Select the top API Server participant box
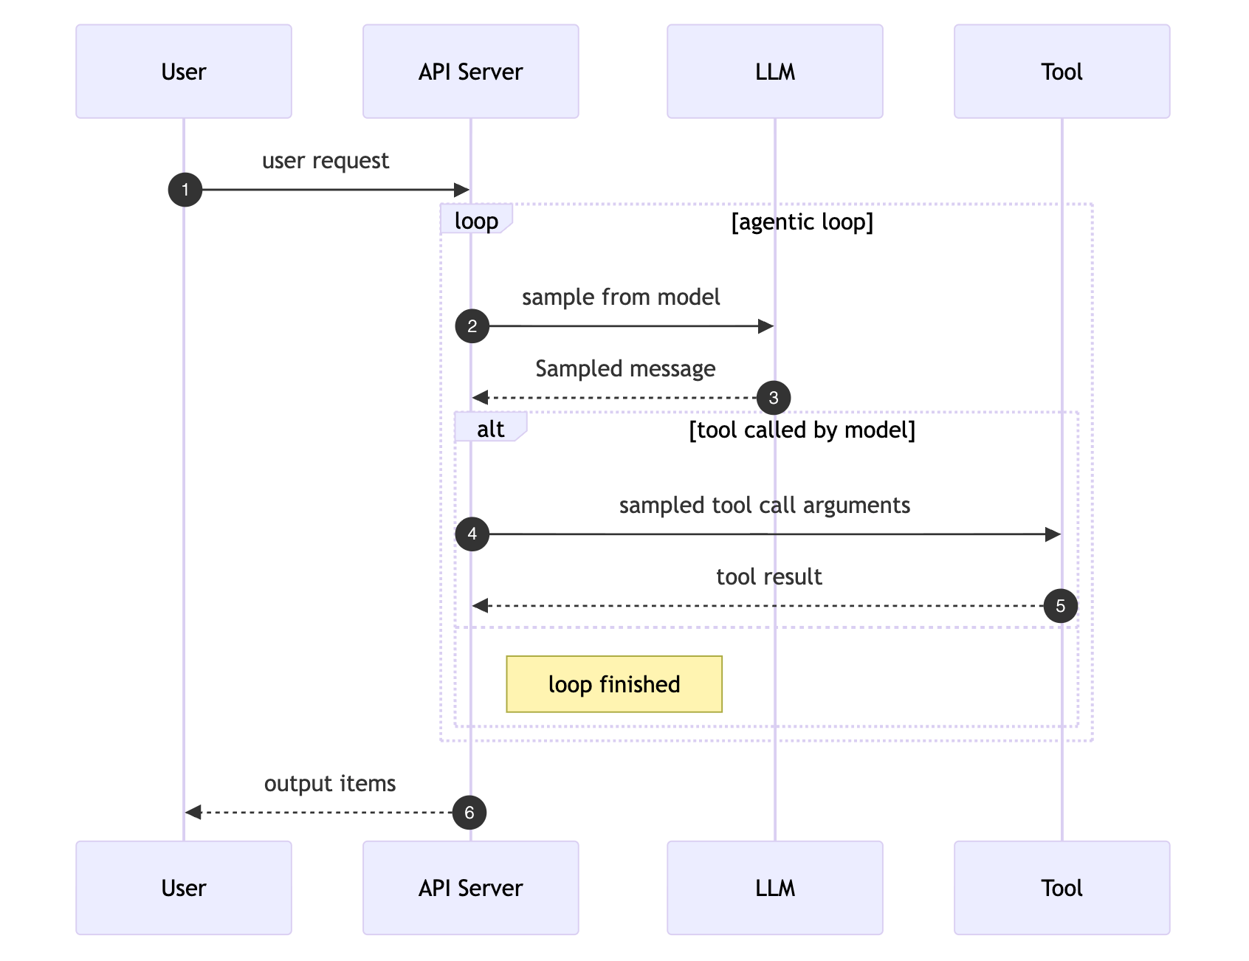The image size is (1249, 961). tap(470, 71)
